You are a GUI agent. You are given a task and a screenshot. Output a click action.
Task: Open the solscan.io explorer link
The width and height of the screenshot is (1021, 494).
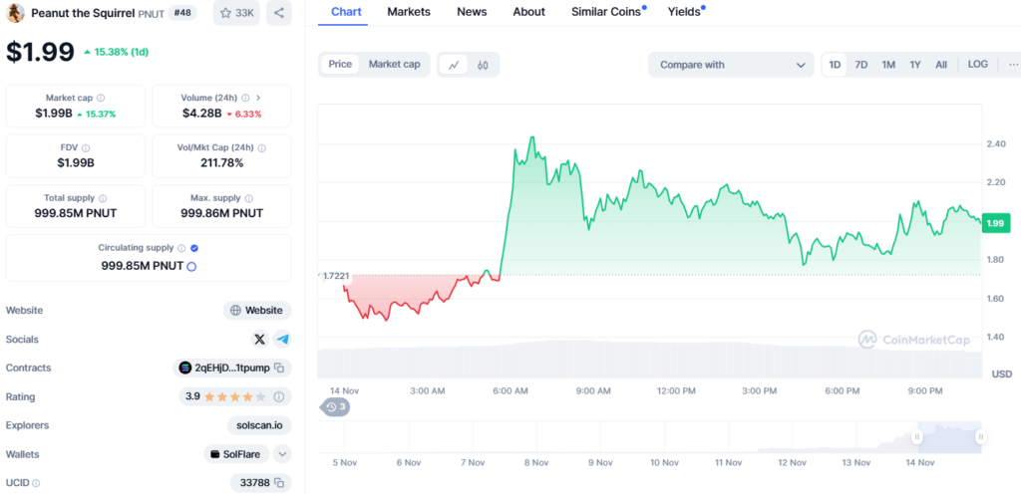tap(259, 425)
